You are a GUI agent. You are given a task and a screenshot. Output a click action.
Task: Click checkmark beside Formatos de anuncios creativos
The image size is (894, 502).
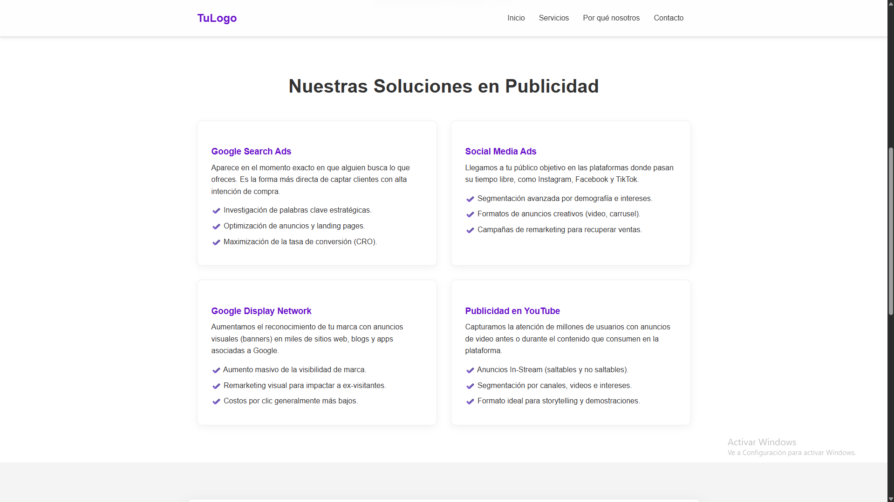pos(470,214)
